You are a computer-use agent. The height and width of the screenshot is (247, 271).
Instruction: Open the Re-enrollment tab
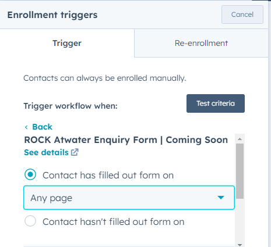[201, 43]
